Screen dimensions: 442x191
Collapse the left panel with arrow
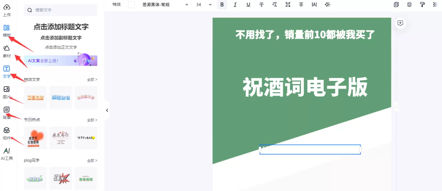click(107, 110)
